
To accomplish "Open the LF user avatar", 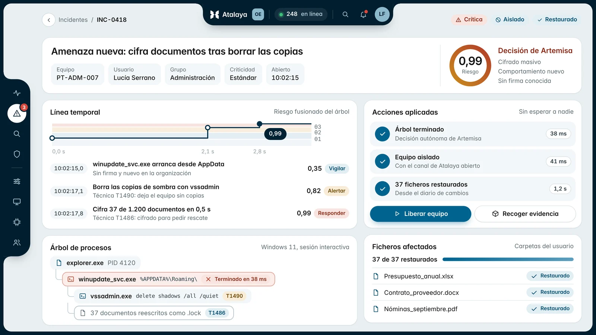I will pyautogui.click(x=382, y=14).
